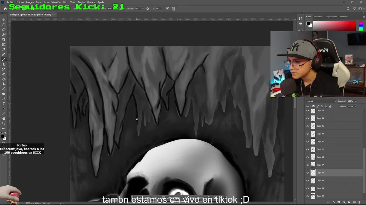Add a layer mask icon
The width and height of the screenshot is (366, 205).
point(339,202)
